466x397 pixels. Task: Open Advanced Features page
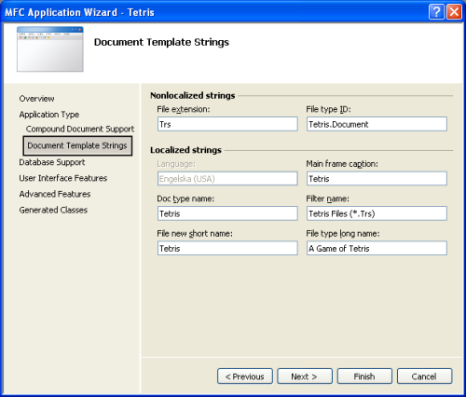pos(55,194)
